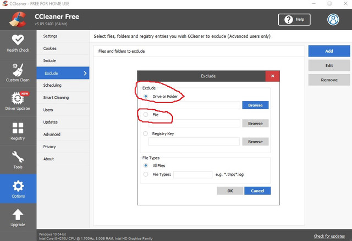Image resolution: width=352 pixels, height=241 pixels.
Task: Open the Users options page
Action: coord(63,110)
